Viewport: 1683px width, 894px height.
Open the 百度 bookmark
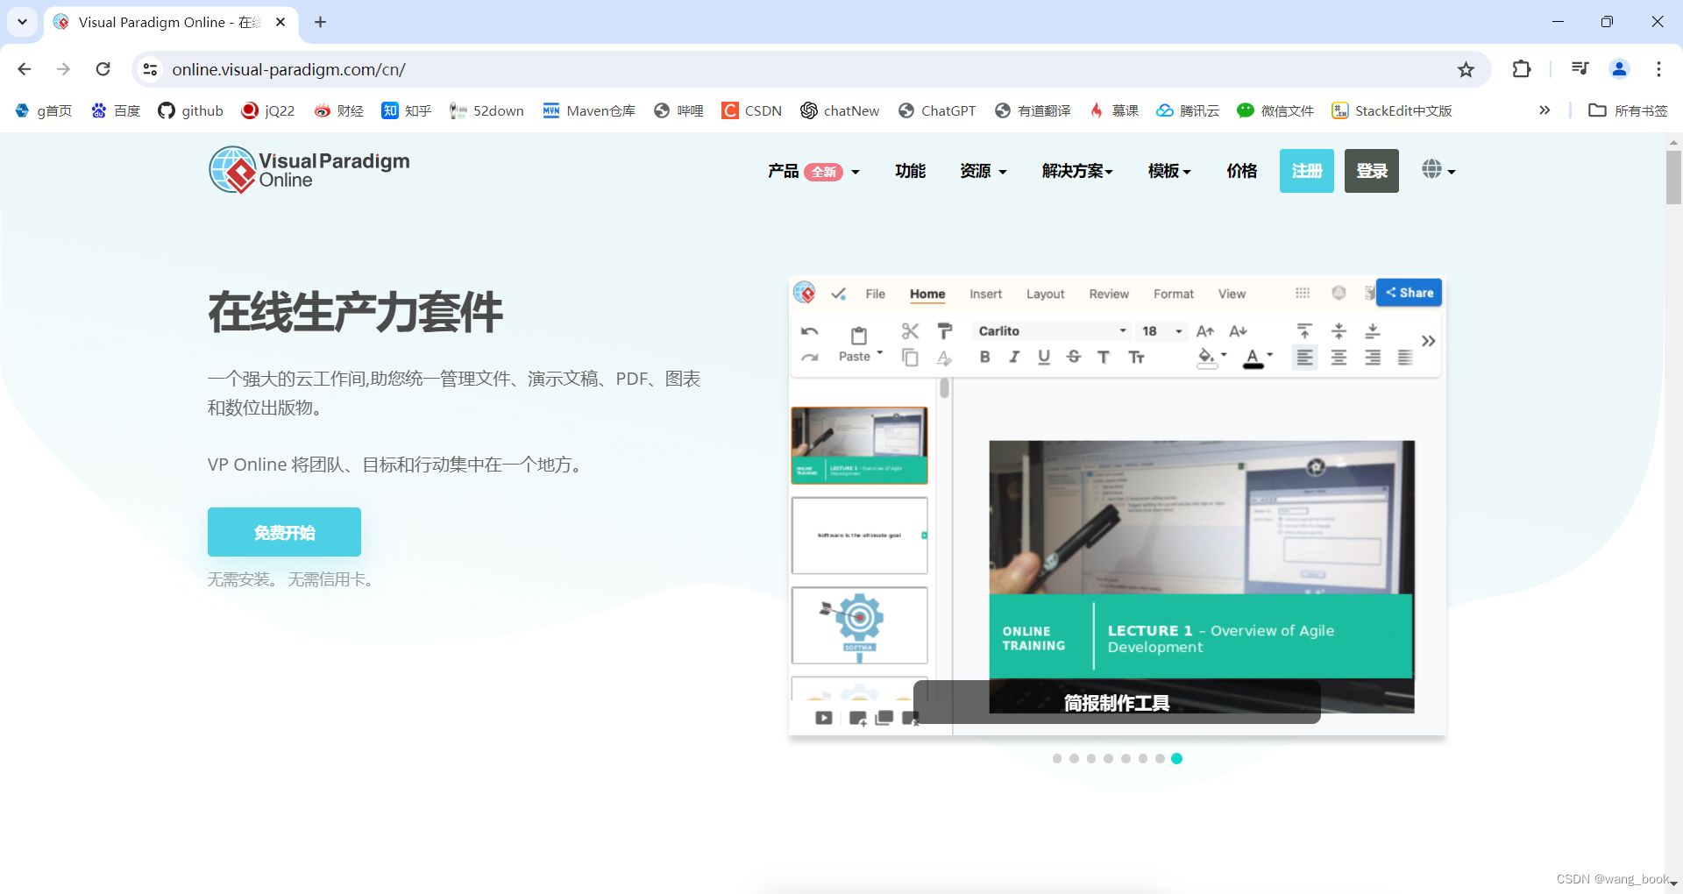click(117, 110)
